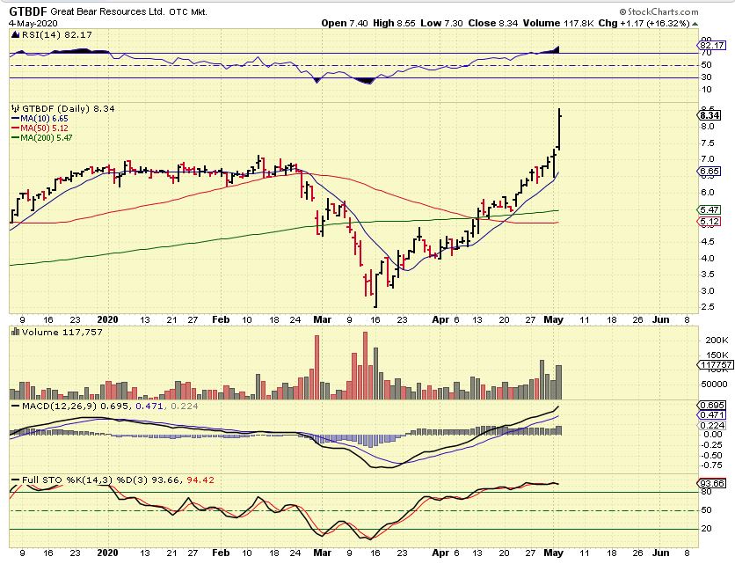Click the RSI(14) legend icon

pos(16,34)
